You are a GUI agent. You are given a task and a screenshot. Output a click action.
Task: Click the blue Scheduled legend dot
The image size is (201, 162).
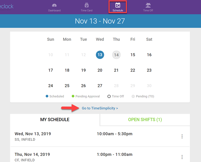[x=47, y=96]
